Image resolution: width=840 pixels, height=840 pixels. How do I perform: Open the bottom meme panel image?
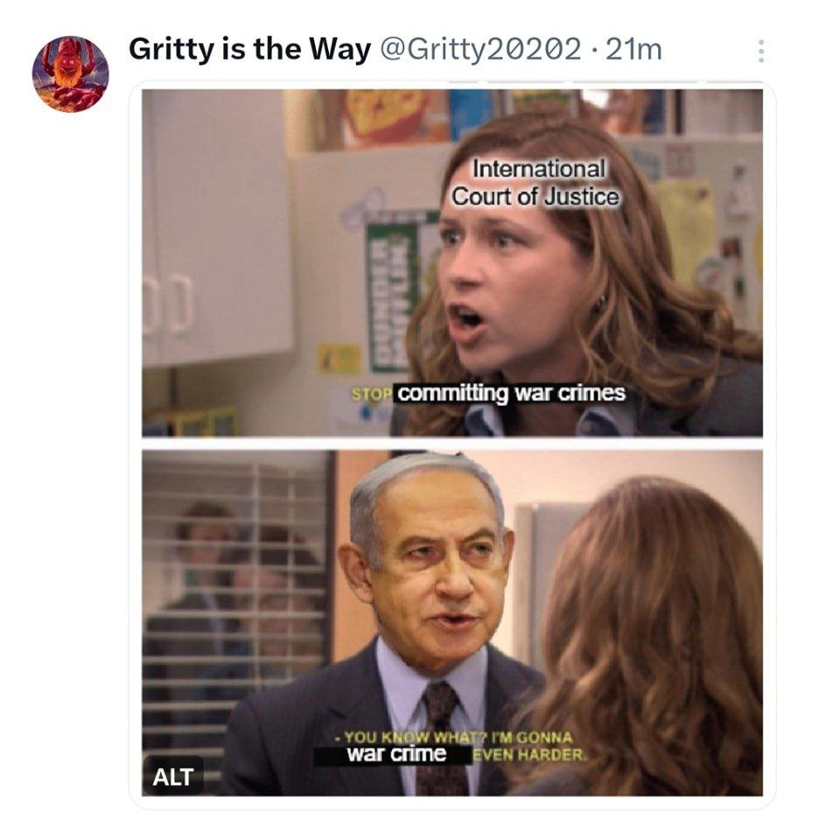(452, 623)
